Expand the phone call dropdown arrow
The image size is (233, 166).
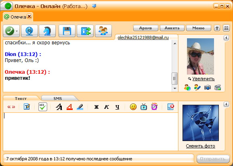pyautogui.click(x=17, y=31)
